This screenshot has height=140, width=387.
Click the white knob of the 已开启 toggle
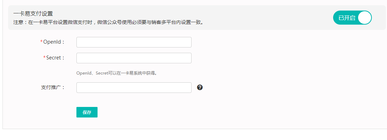tap(364, 18)
